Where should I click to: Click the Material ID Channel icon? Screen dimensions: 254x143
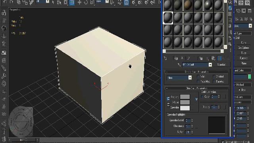tap(207, 58)
